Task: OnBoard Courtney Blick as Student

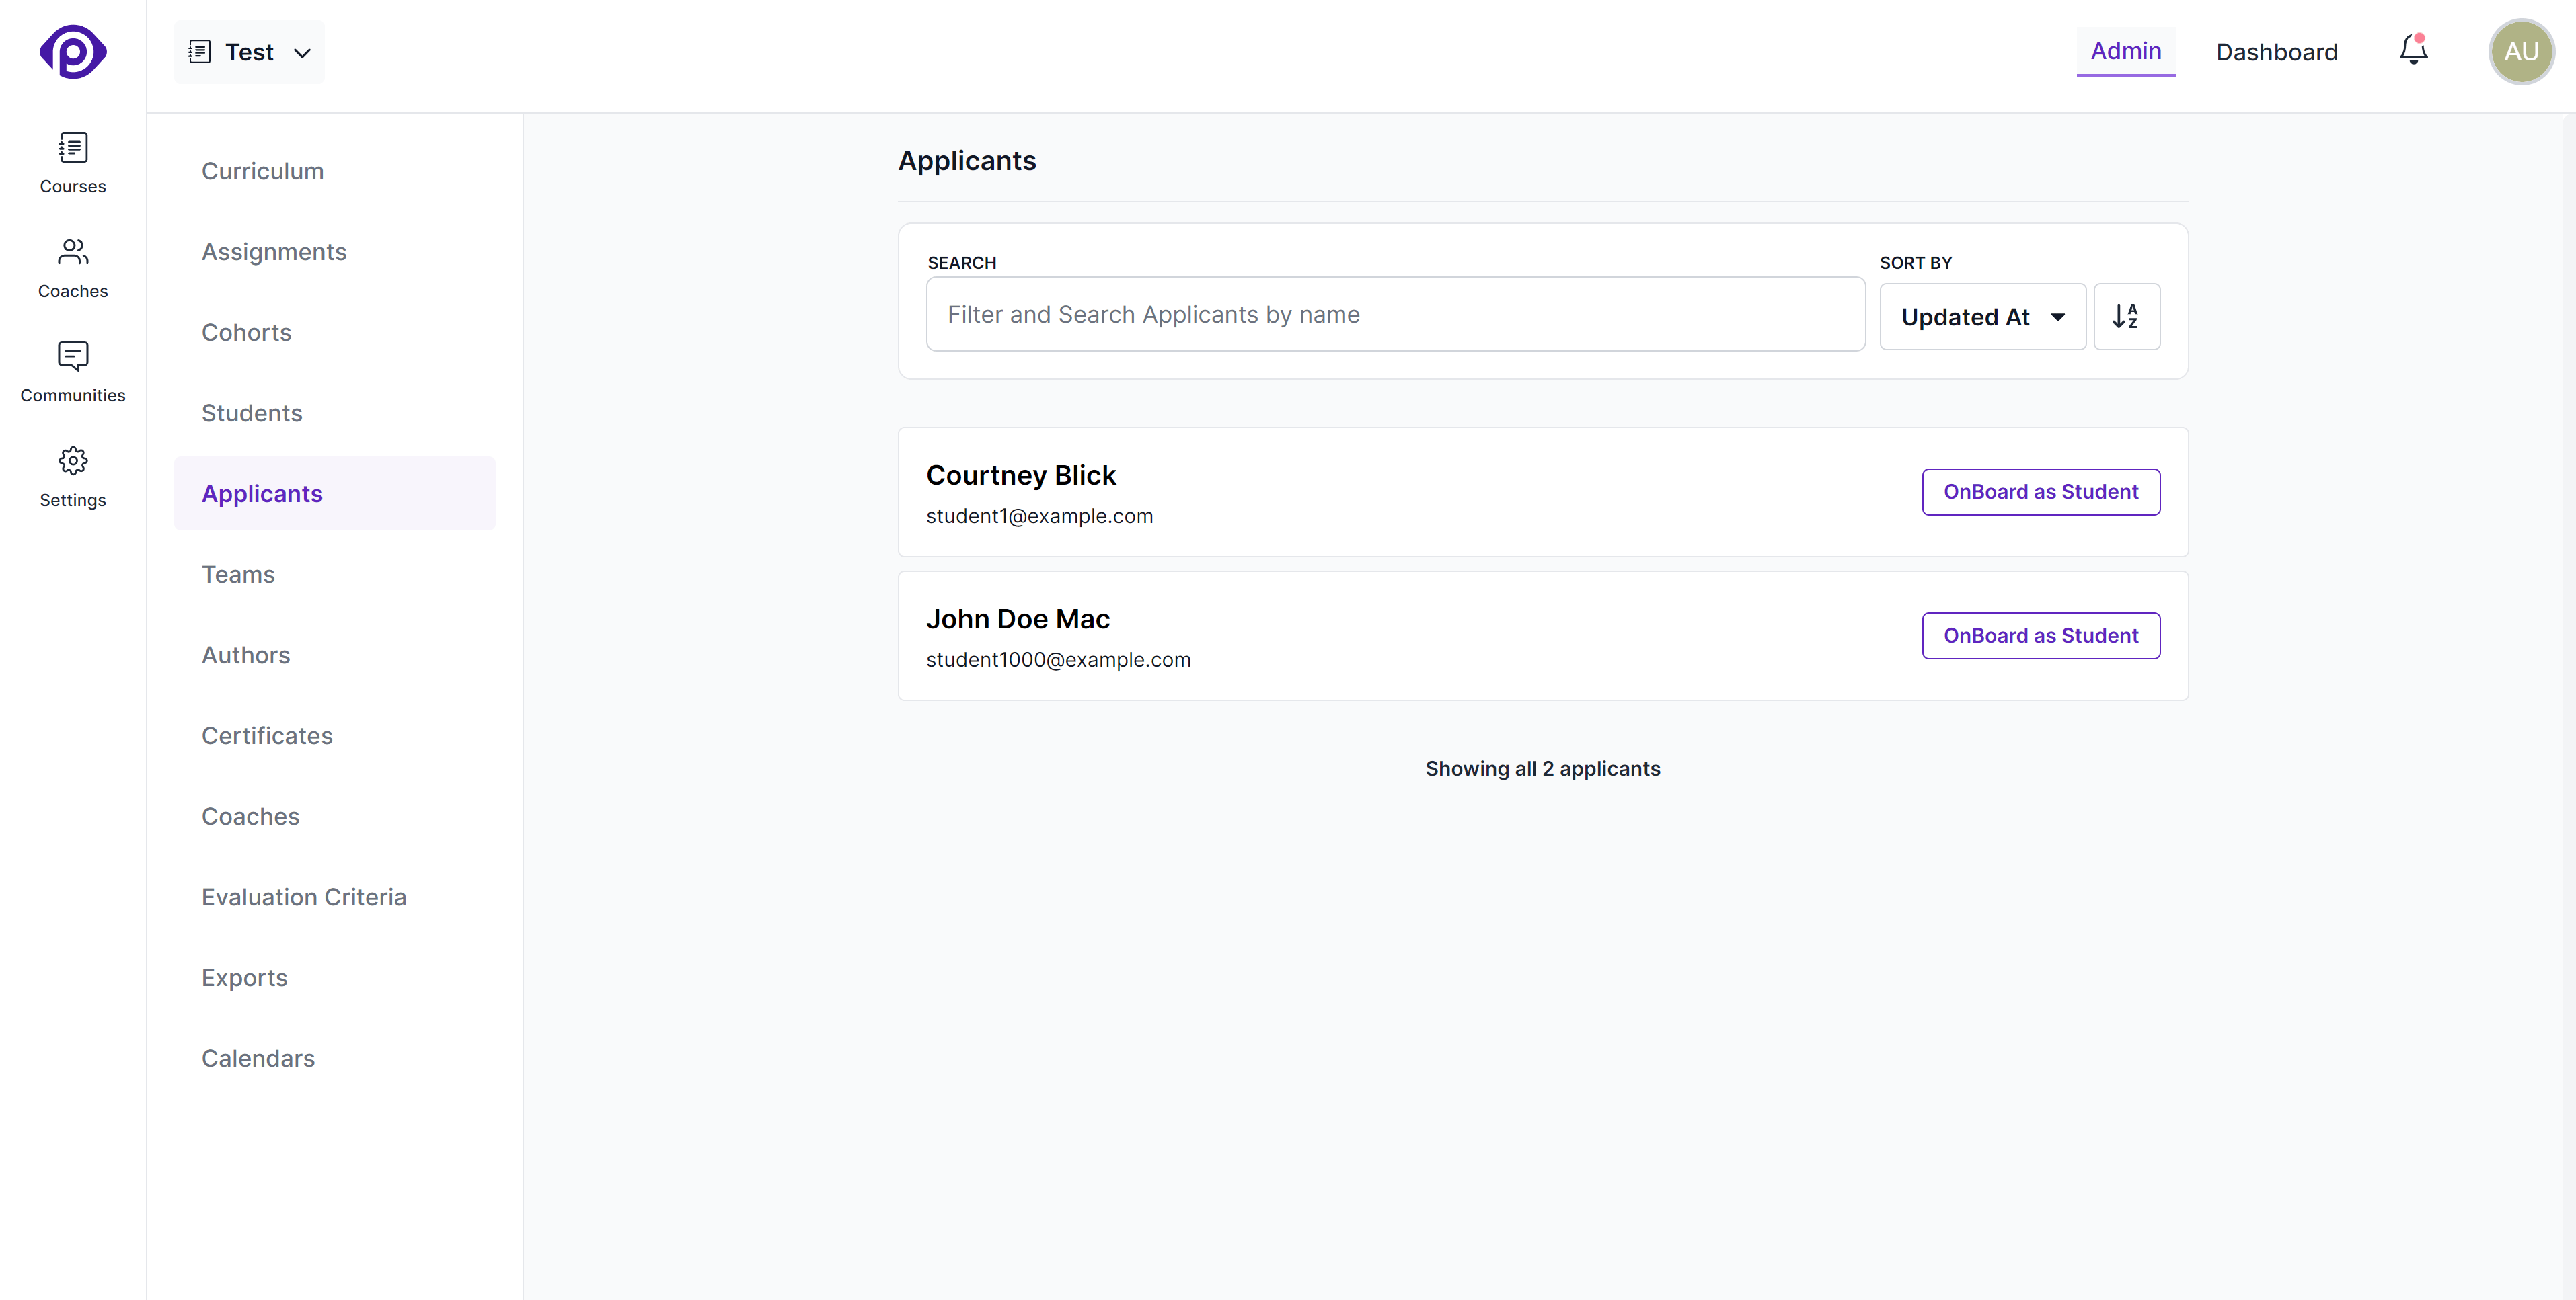Action: click(2041, 491)
